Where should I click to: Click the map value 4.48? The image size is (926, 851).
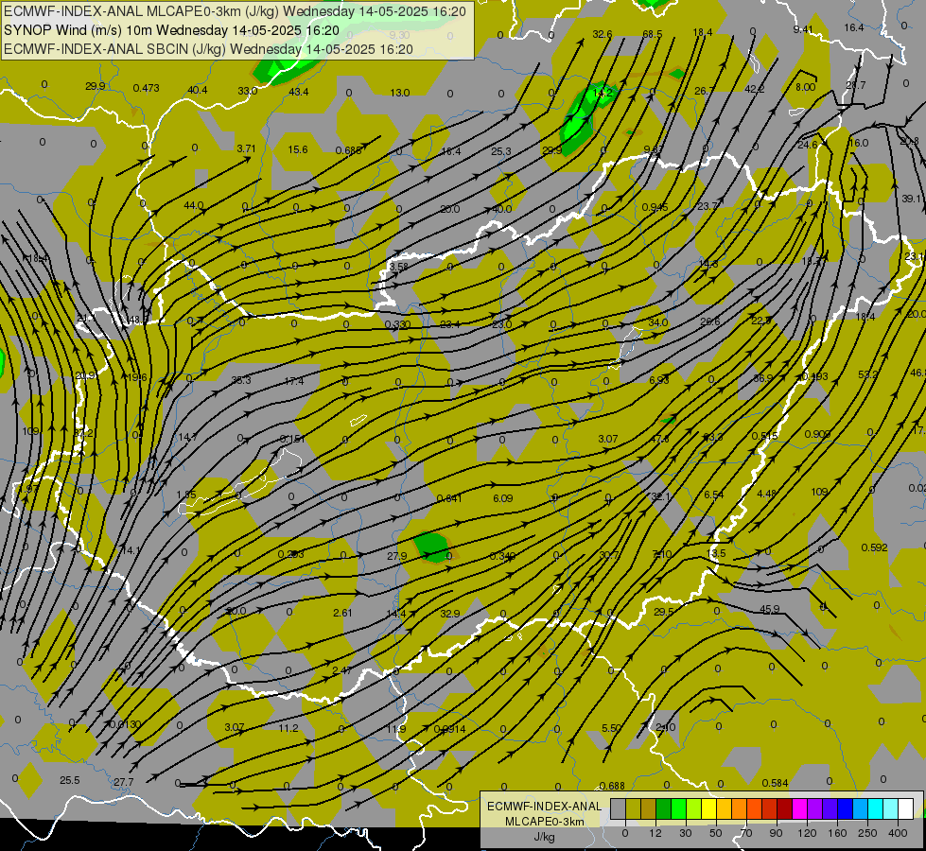click(x=766, y=494)
